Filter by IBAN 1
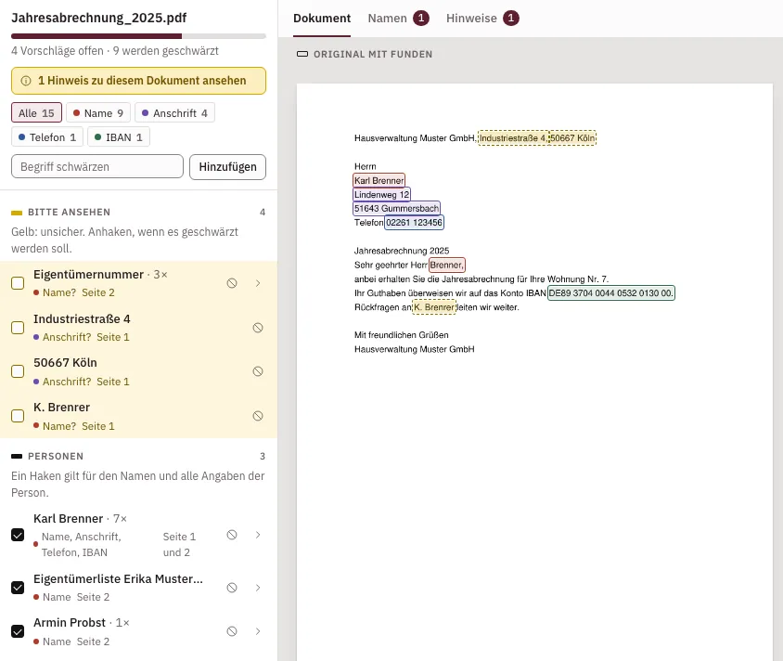Image resolution: width=783 pixels, height=661 pixels. [x=119, y=136]
